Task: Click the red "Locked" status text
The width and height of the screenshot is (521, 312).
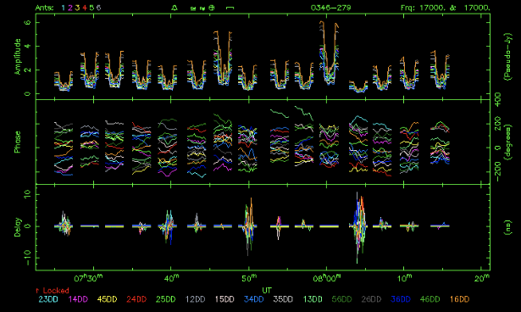Action: [56, 290]
